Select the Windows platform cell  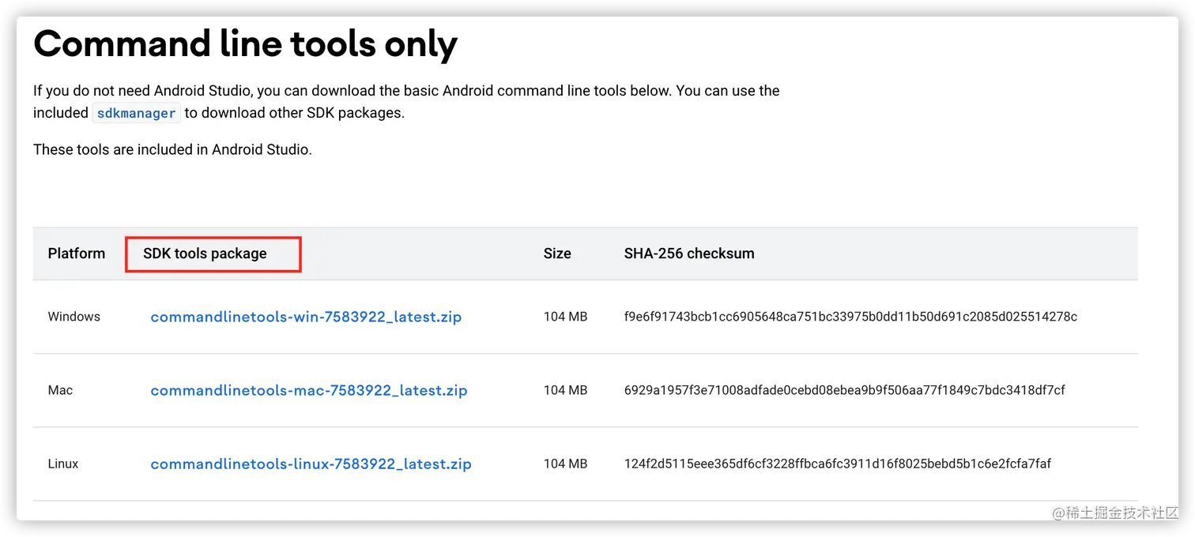click(x=74, y=317)
